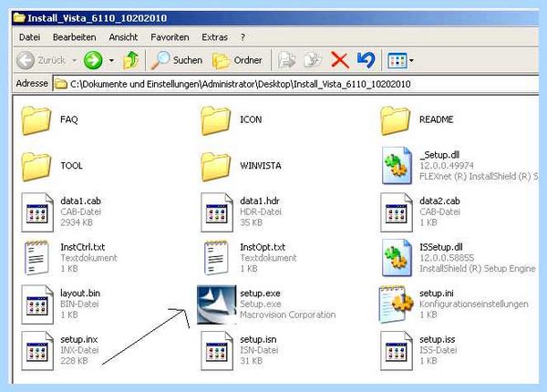Select the layout.bin file icon
The height and width of the screenshot is (392, 547).
(x=37, y=304)
